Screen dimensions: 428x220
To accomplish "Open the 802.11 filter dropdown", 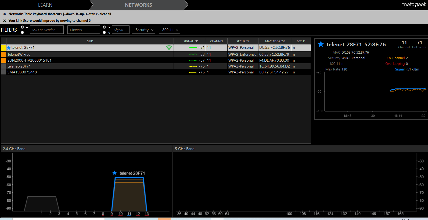I will coord(169,30).
